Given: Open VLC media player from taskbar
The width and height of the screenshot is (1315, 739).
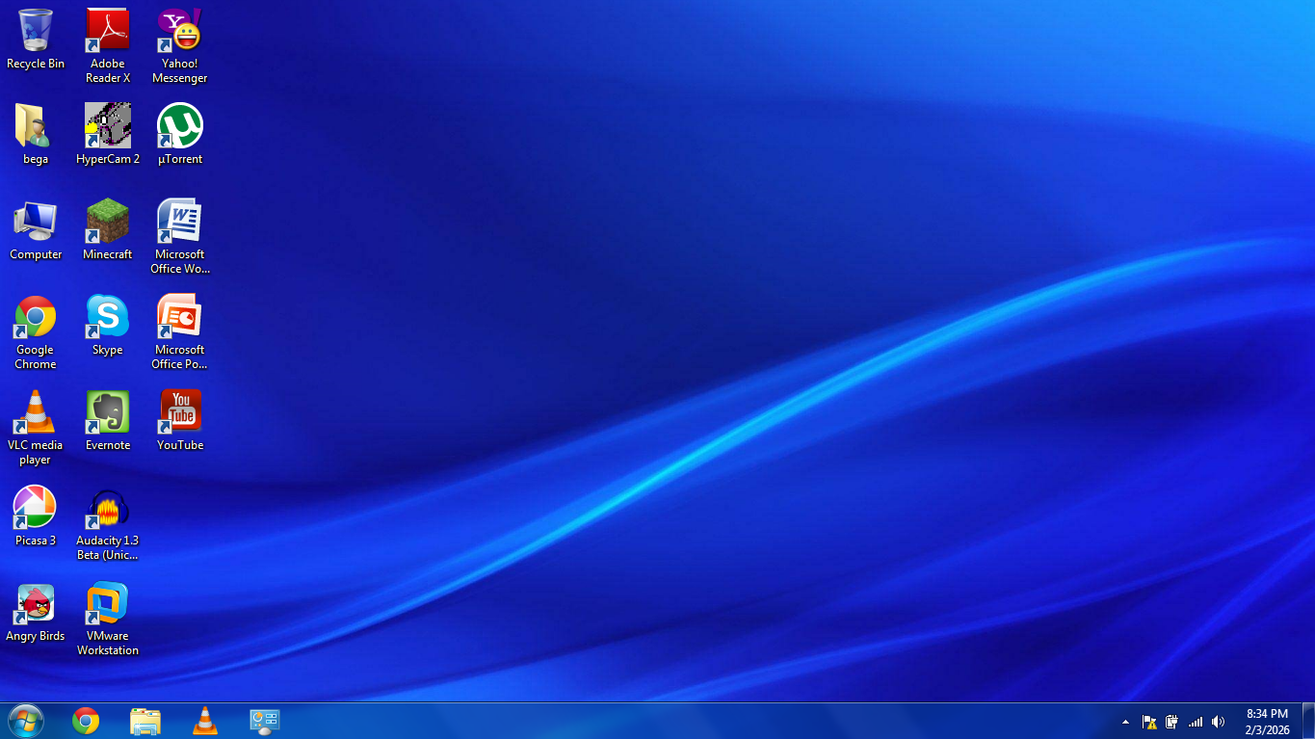Looking at the screenshot, I should [x=204, y=721].
